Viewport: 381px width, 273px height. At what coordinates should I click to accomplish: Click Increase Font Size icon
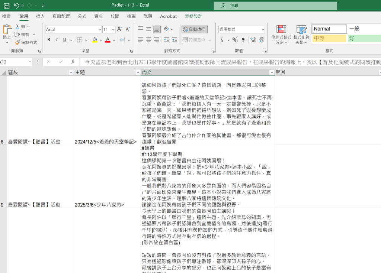[119, 29]
